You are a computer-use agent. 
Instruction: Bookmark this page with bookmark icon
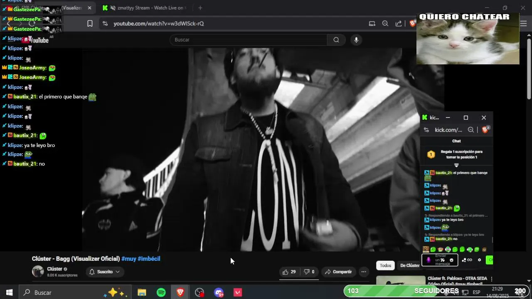[90, 24]
